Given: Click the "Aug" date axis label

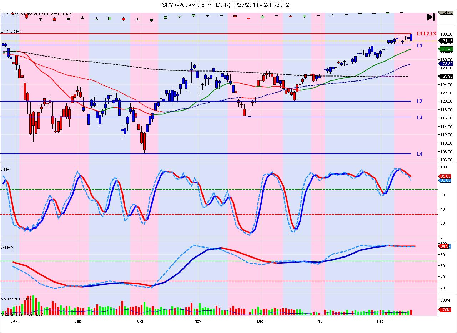Looking at the screenshot, I should [15, 321].
